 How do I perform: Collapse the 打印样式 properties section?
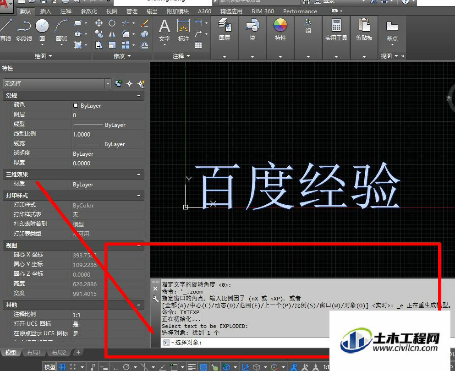[139, 196]
